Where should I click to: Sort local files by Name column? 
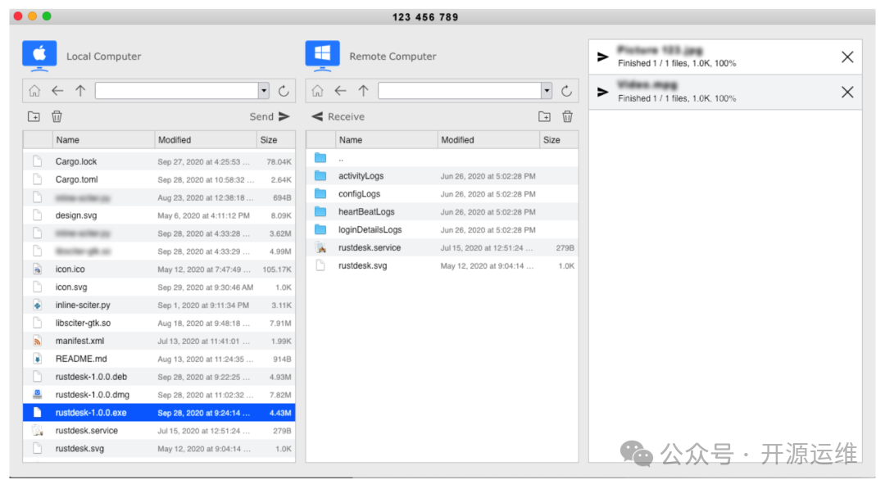coord(103,140)
